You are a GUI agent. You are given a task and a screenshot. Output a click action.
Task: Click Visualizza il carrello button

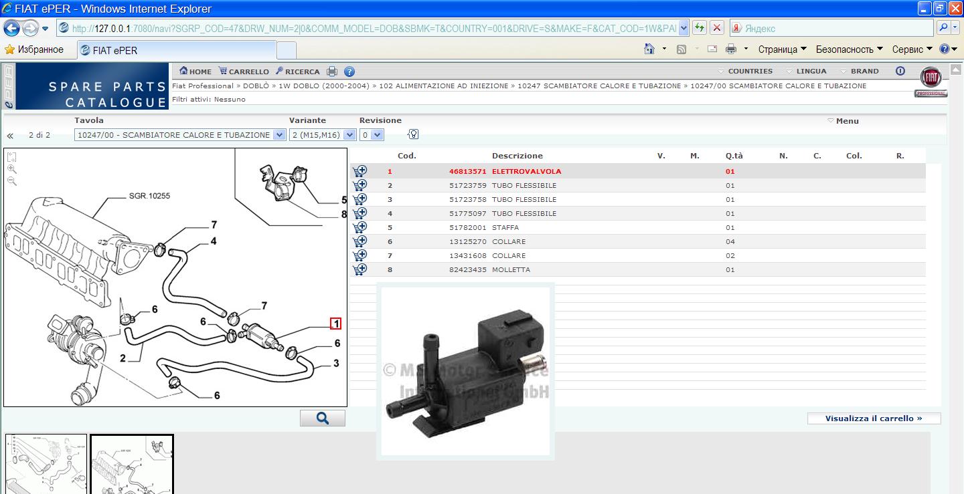(874, 418)
